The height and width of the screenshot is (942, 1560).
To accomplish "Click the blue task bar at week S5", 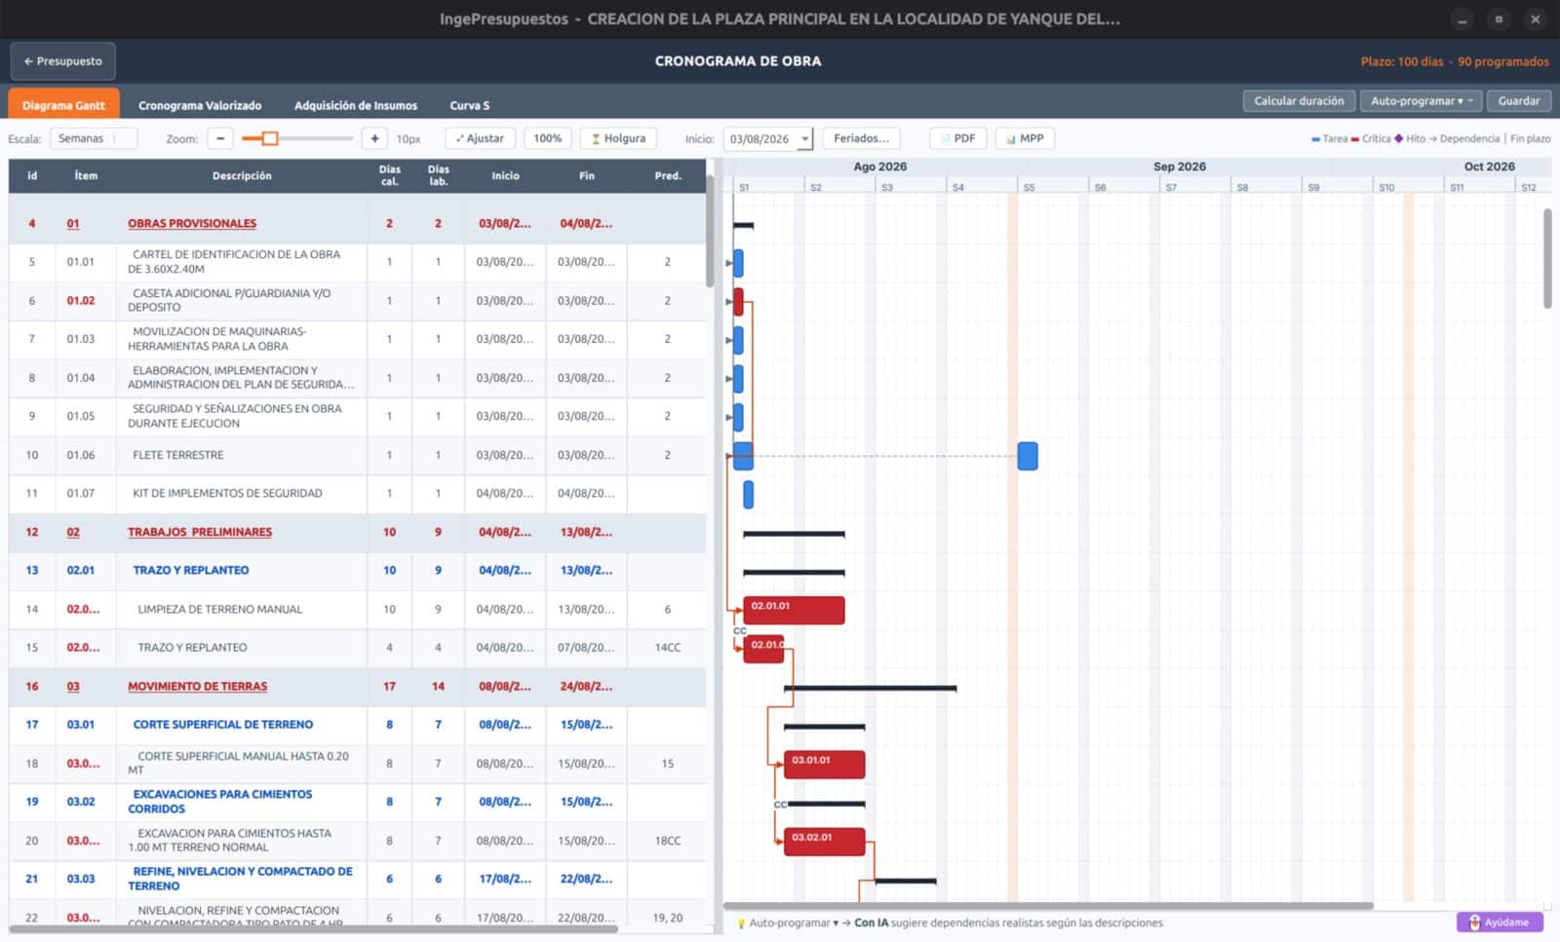I will pos(1028,456).
